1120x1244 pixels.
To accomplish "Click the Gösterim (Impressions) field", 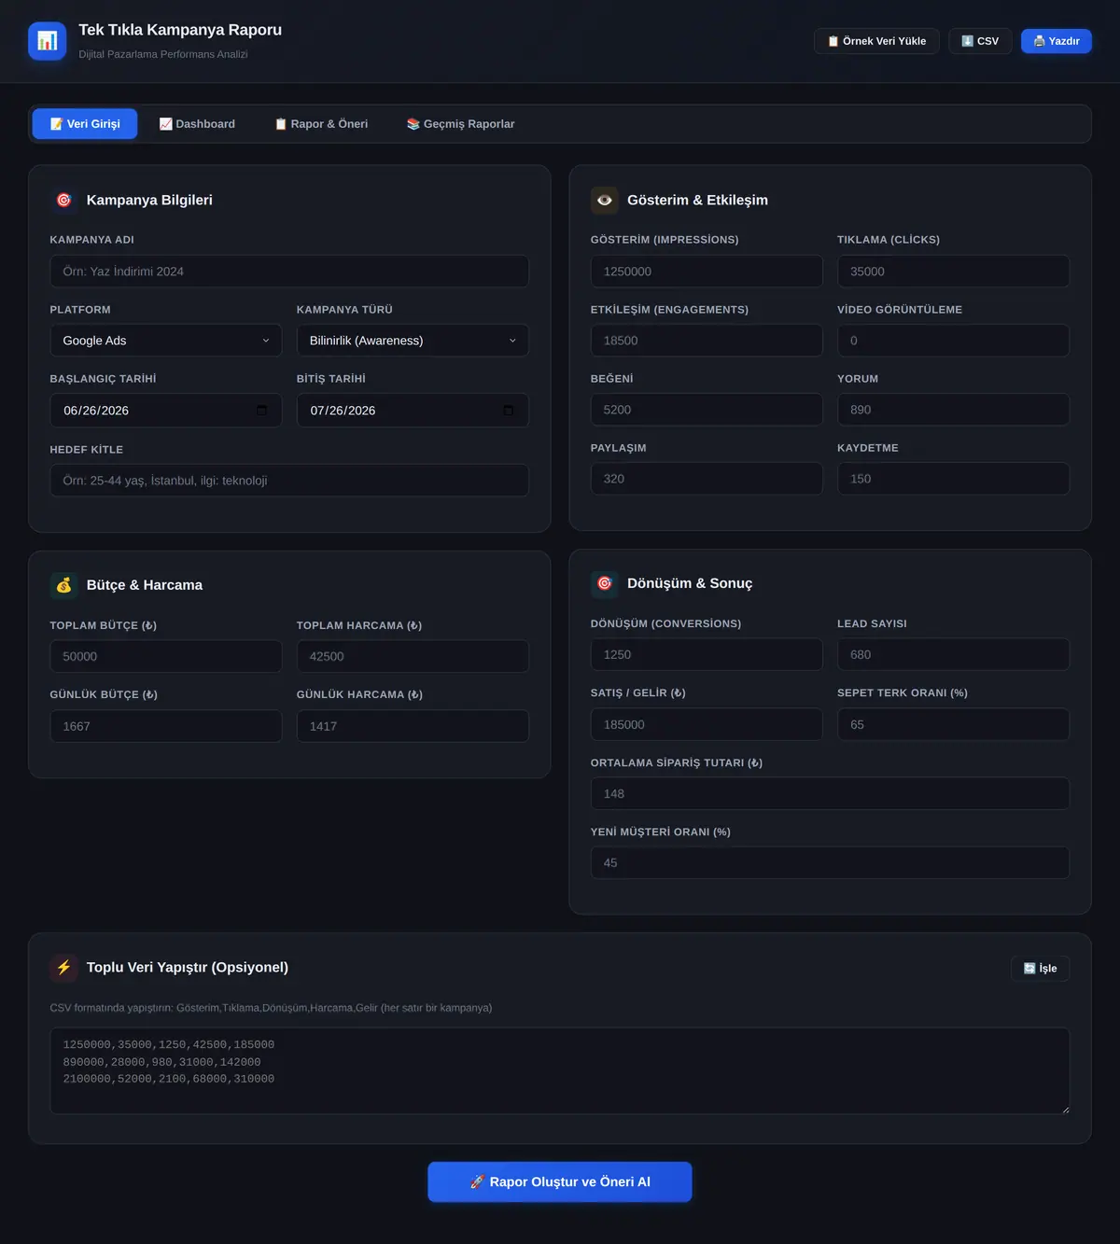I will tap(707, 272).
